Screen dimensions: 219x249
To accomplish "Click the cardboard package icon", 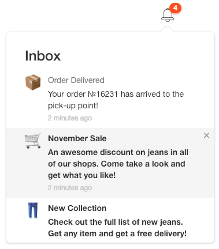I will point(33,82).
